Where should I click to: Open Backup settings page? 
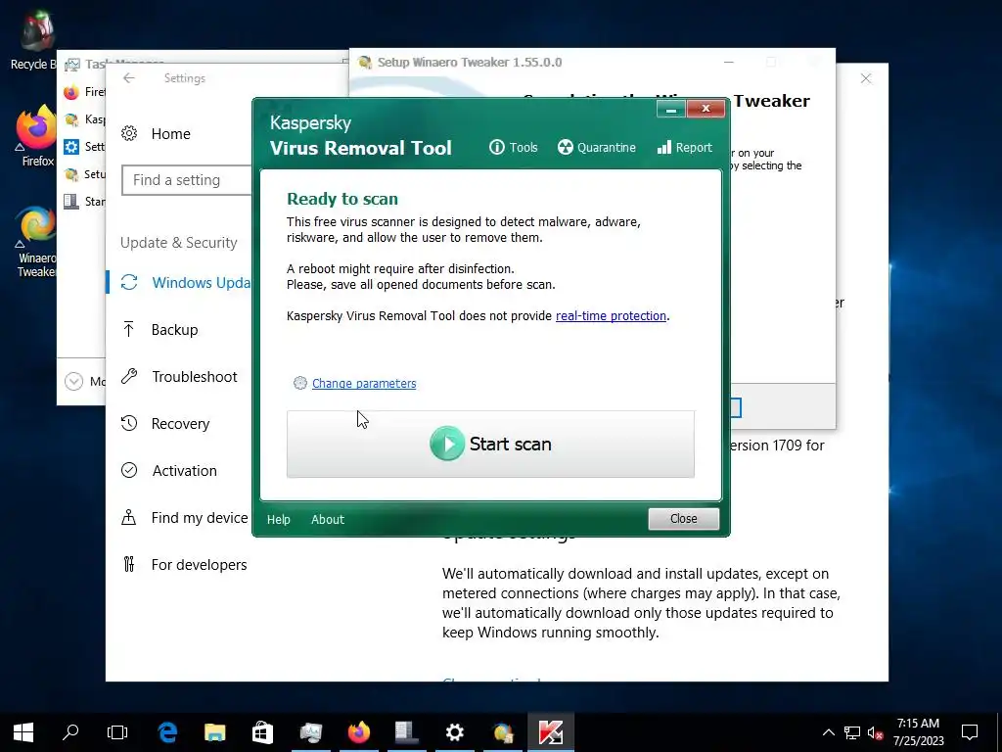pos(174,330)
